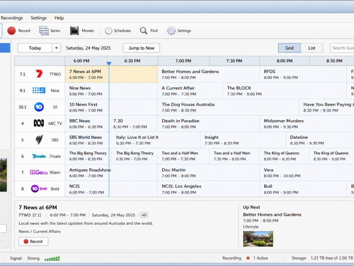Select Have You Been Paying program

327,107
